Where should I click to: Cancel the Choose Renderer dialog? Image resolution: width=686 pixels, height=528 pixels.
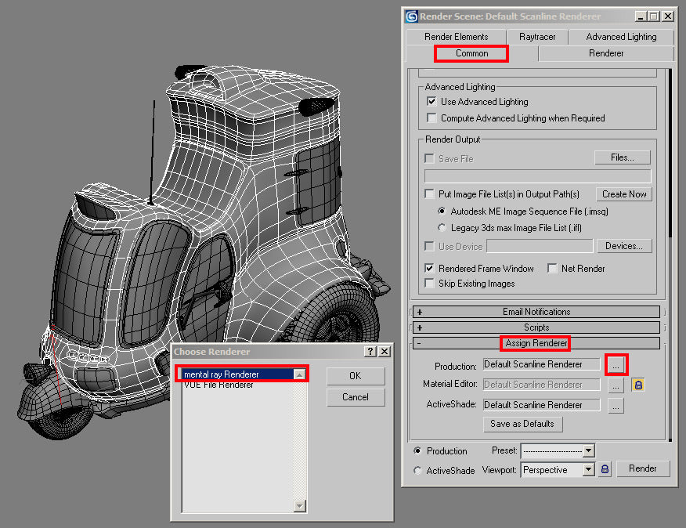356,397
